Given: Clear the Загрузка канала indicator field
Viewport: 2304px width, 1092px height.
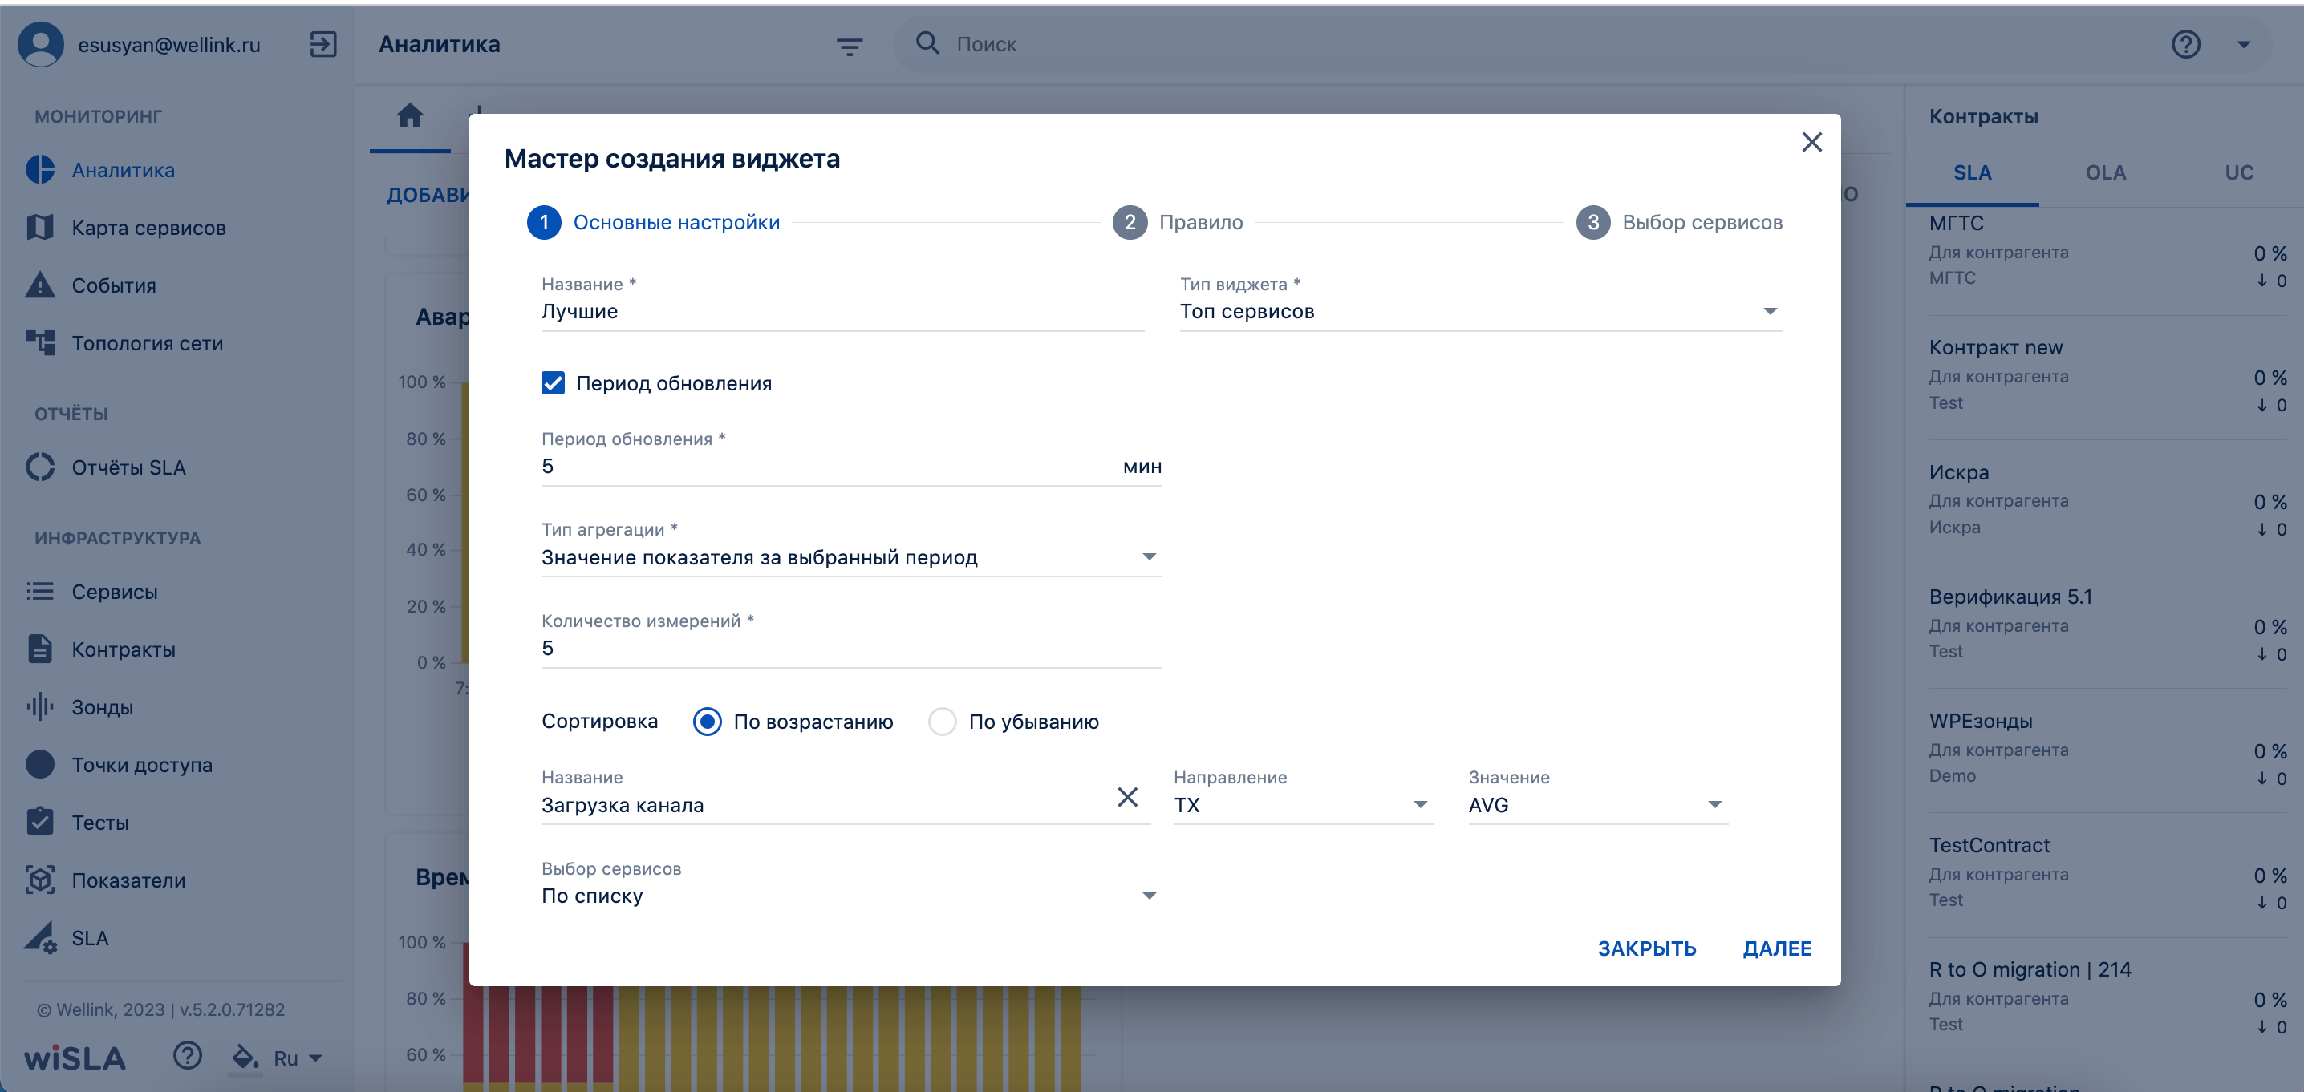Looking at the screenshot, I should [1127, 797].
